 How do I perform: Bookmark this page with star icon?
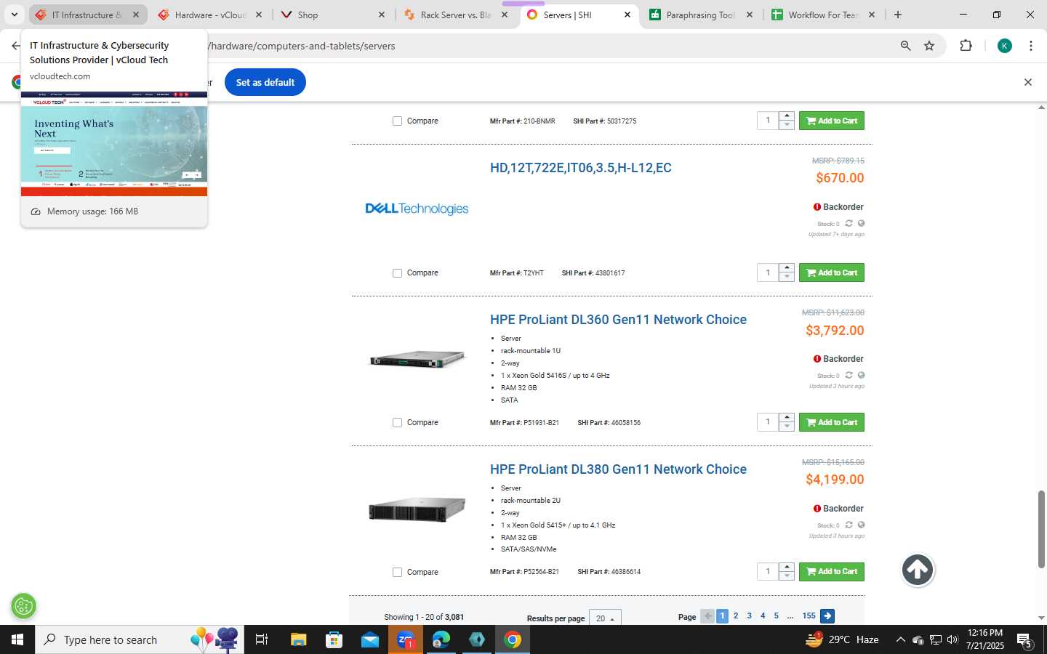click(x=929, y=46)
